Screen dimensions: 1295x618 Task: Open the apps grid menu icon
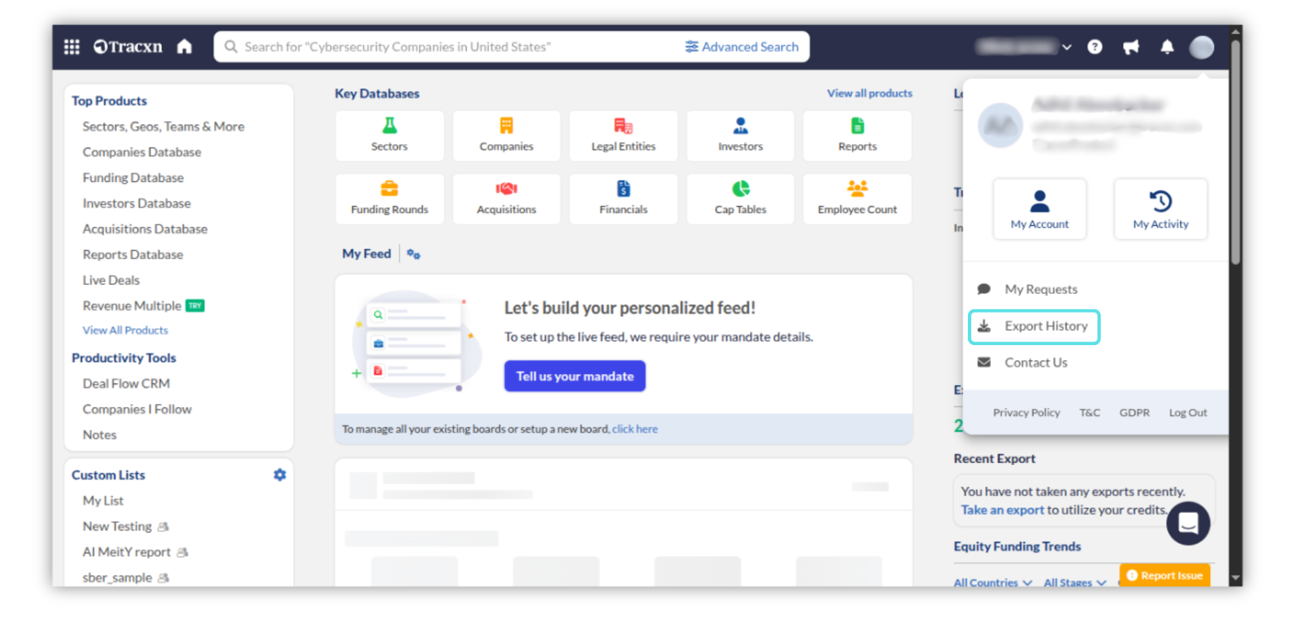coord(71,47)
